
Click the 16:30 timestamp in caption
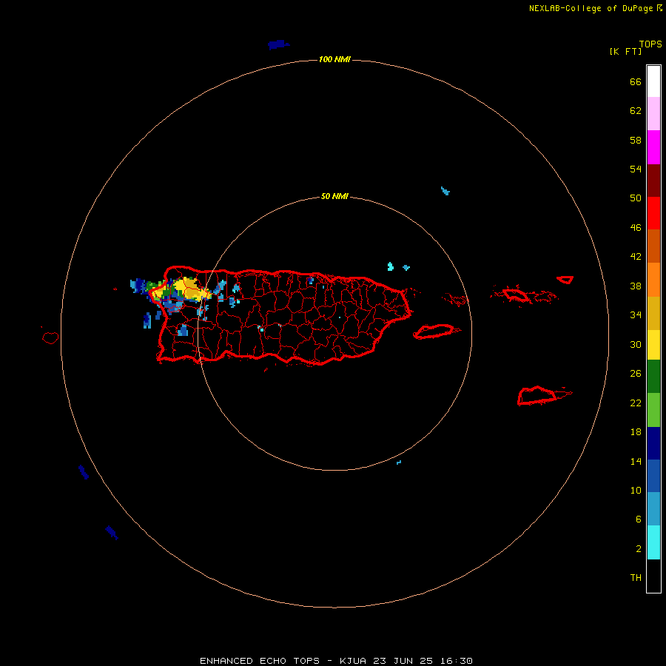[456, 661]
